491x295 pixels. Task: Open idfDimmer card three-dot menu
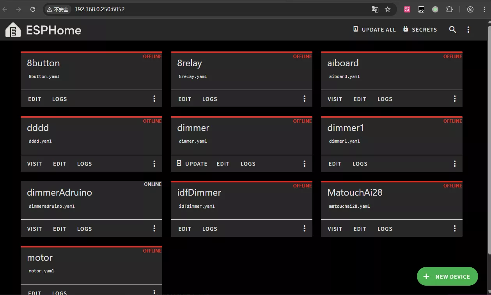click(305, 229)
